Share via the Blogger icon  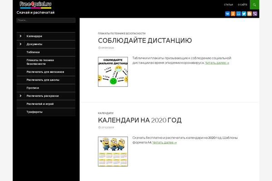pos(249,14)
